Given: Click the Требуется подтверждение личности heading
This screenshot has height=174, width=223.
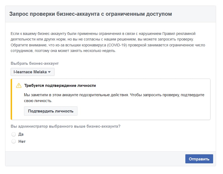Looking at the screenshot, I should 60,86.
